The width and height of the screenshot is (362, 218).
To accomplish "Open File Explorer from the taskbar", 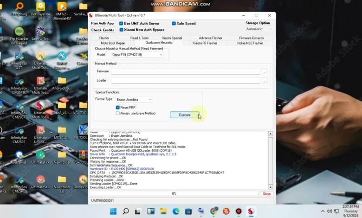I will 163,211.
